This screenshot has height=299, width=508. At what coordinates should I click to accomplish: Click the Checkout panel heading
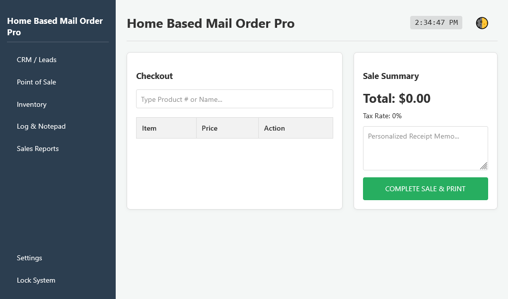[154, 76]
